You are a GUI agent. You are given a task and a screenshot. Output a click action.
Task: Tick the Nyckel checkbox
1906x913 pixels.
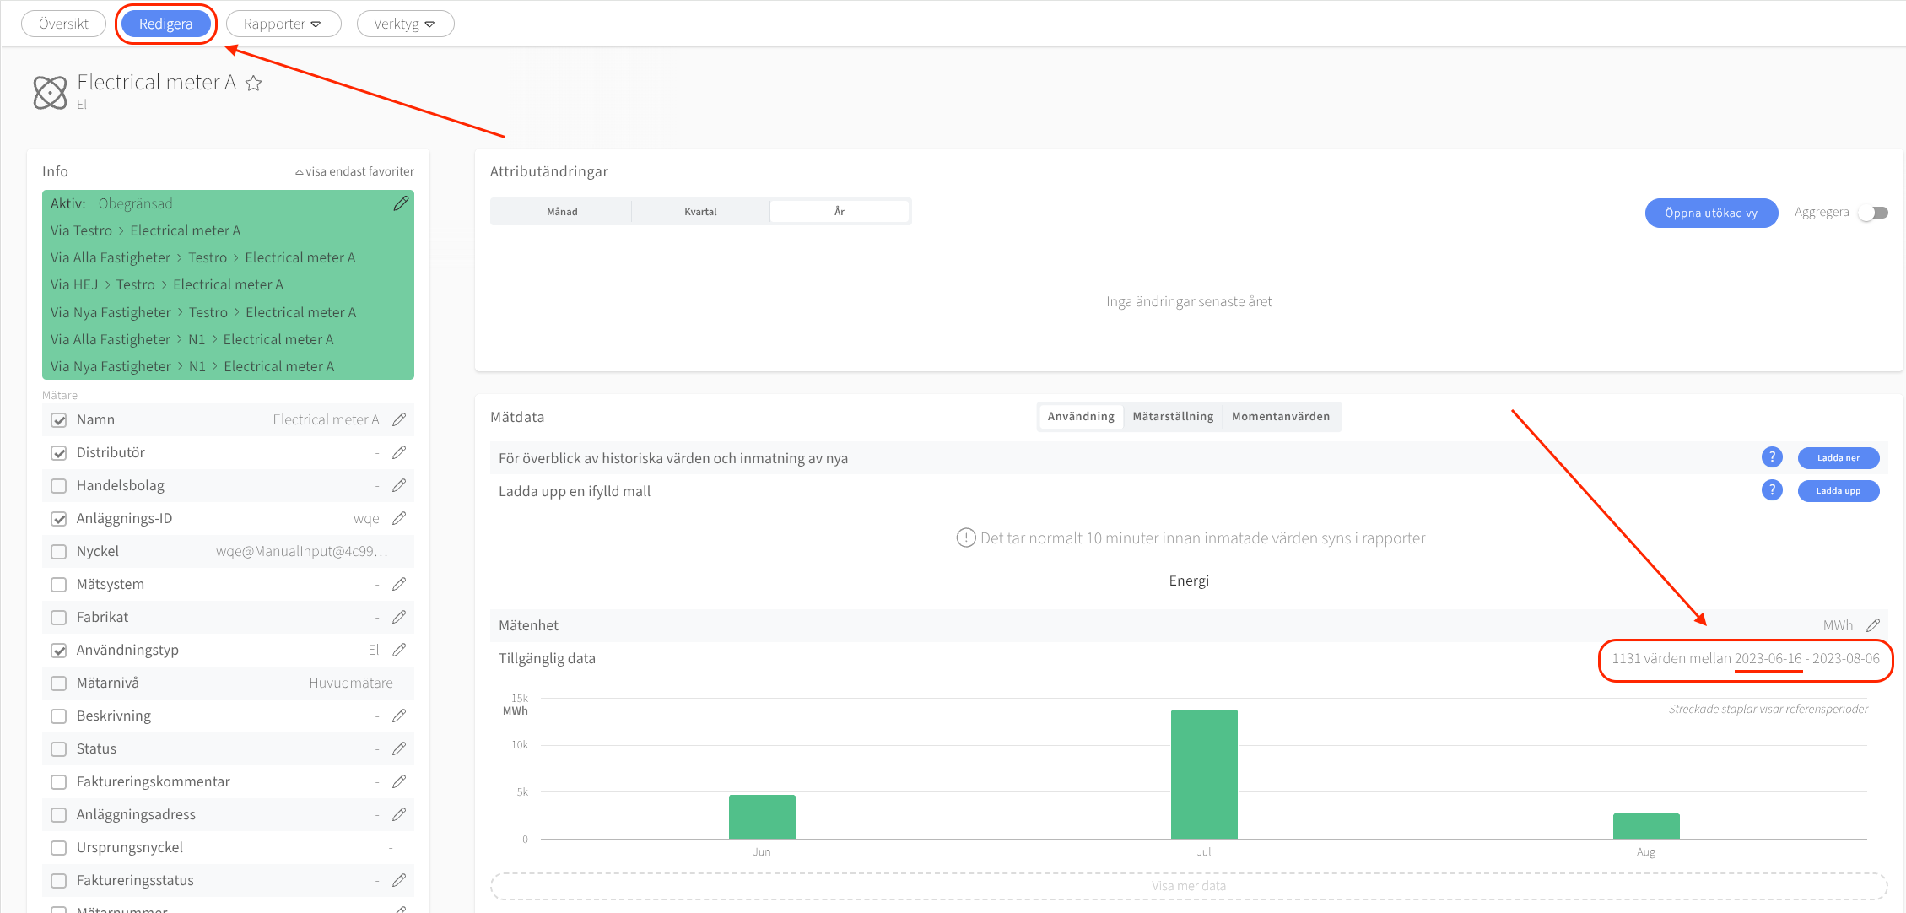59,552
